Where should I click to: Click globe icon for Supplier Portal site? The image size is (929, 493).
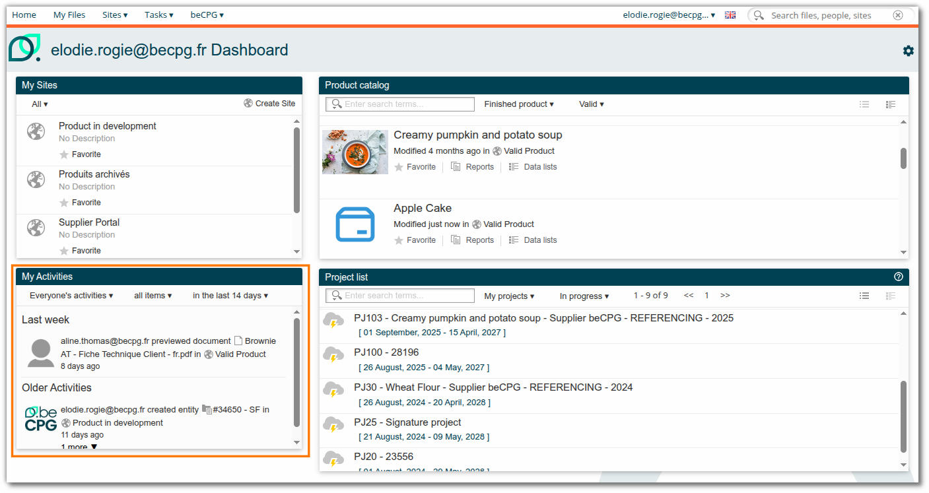(x=36, y=228)
